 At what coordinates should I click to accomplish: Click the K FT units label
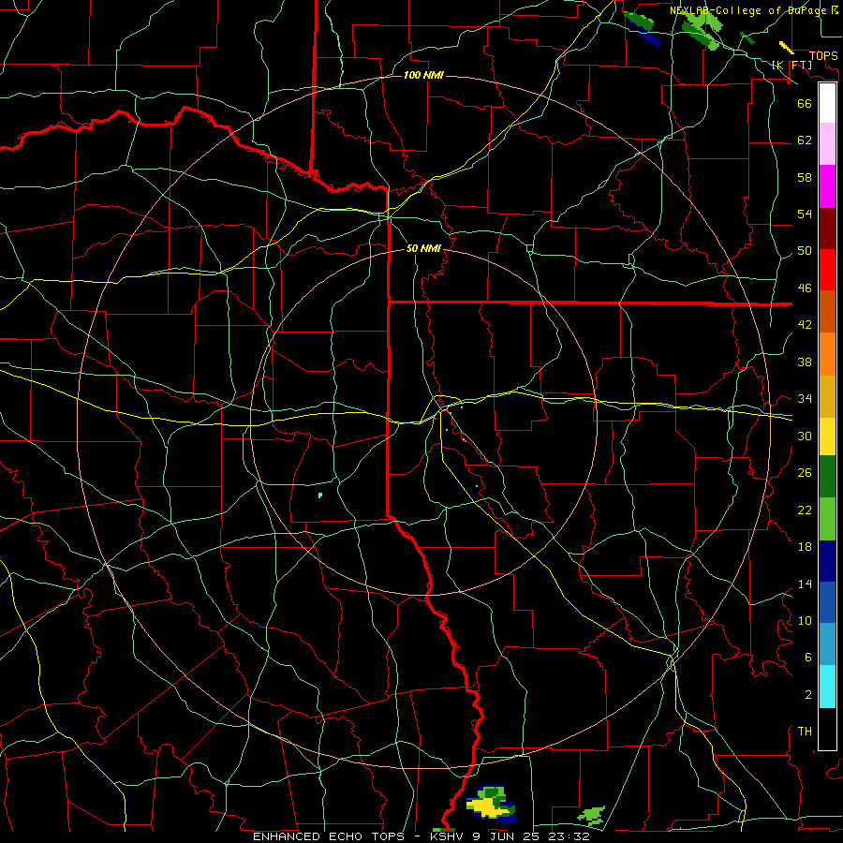click(x=791, y=65)
